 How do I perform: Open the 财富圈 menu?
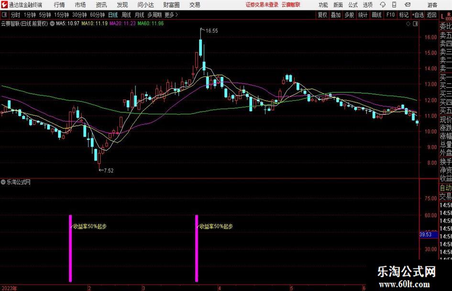(x=171, y=5)
